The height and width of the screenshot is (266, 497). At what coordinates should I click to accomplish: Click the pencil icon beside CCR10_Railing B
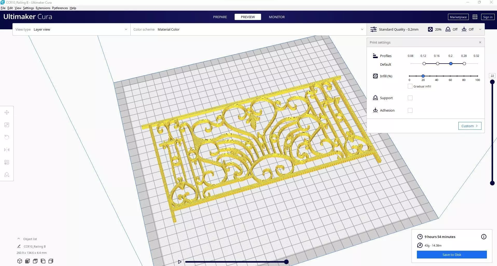click(19, 246)
